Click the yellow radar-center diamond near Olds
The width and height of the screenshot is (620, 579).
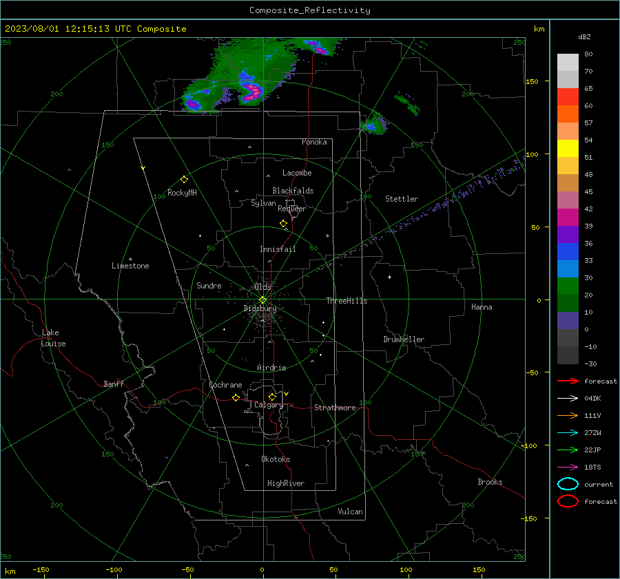click(x=262, y=300)
